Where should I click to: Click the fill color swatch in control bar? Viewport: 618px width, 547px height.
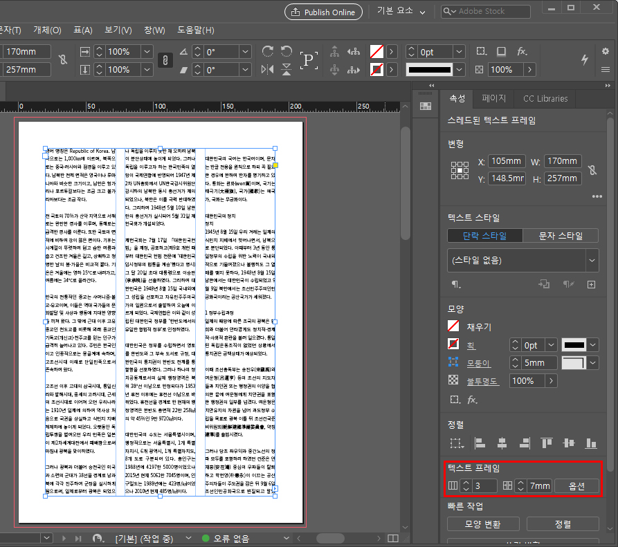(376, 52)
